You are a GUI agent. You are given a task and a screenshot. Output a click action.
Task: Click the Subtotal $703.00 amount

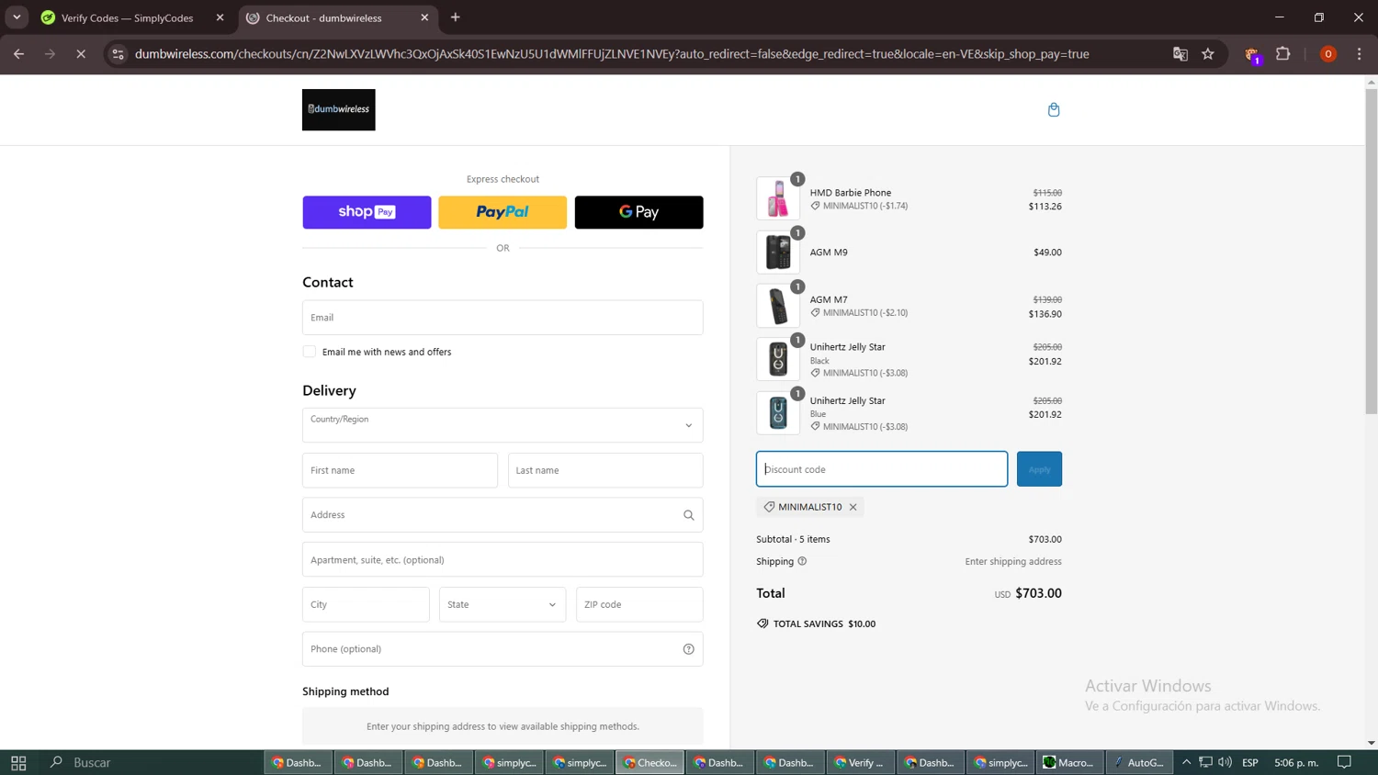click(1045, 539)
